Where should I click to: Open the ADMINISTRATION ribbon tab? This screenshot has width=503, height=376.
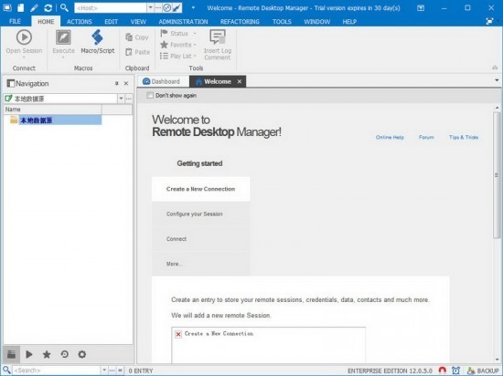(183, 21)
